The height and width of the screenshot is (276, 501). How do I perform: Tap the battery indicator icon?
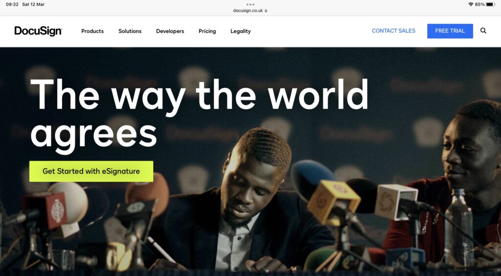491,4
